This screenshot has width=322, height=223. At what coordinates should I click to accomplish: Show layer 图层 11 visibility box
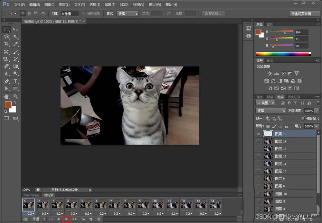pyautogui.click(x=258, y=164)
